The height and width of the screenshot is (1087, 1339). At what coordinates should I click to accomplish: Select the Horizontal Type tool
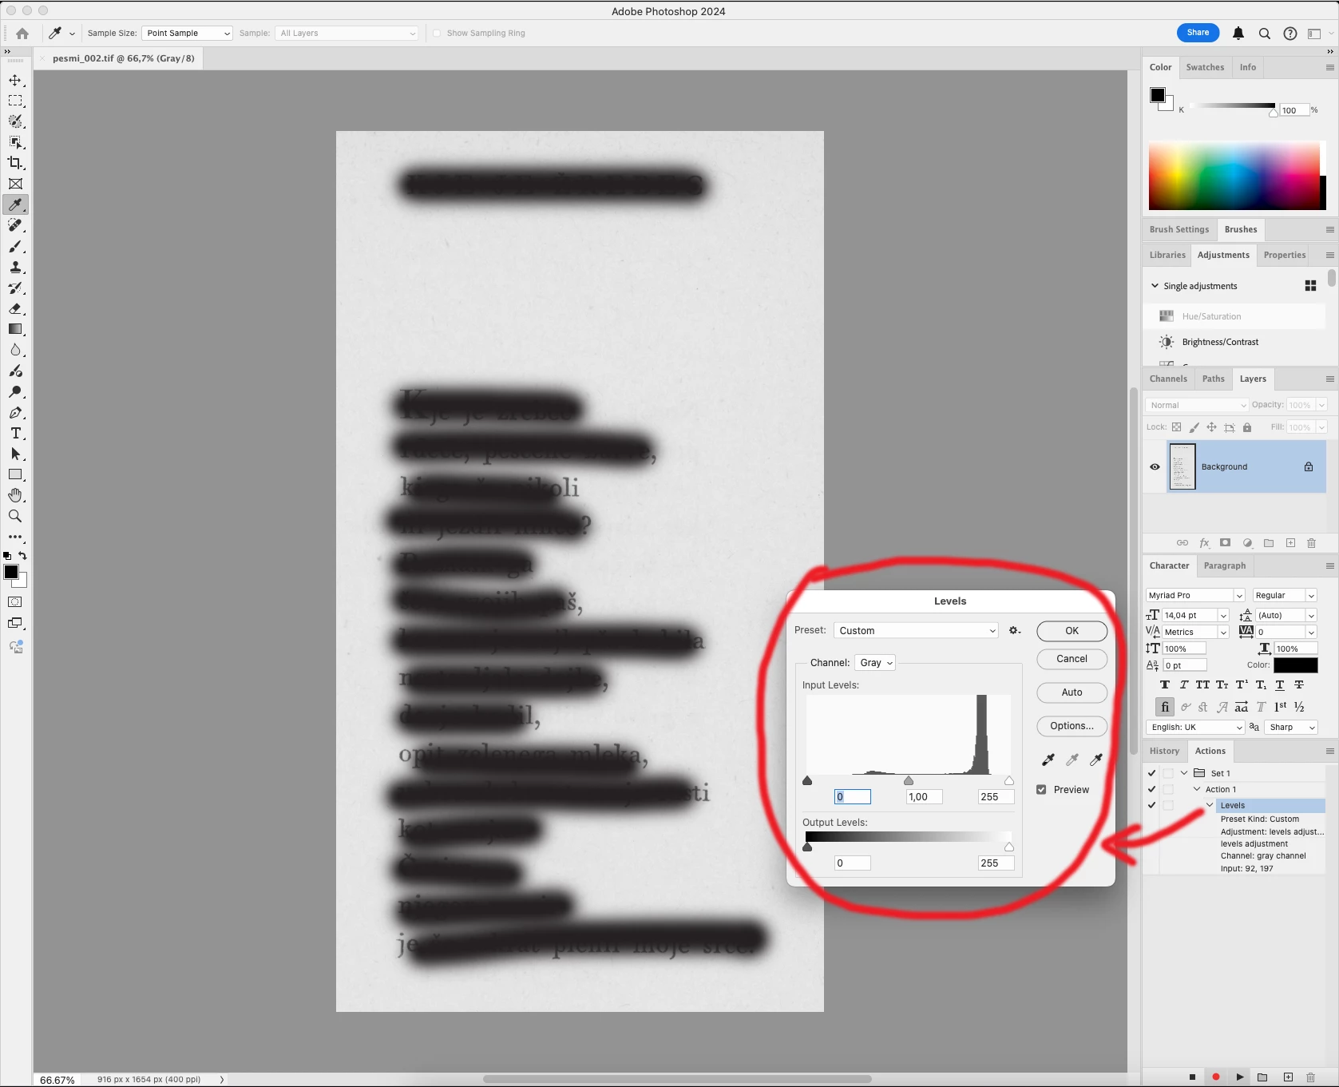(15, 434)
